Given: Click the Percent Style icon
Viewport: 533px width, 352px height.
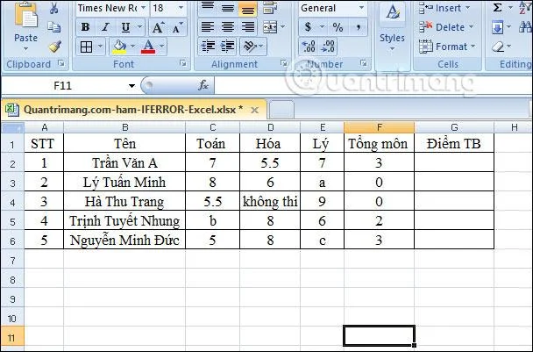Looking at the screenshot, I should tap(338, 27).
